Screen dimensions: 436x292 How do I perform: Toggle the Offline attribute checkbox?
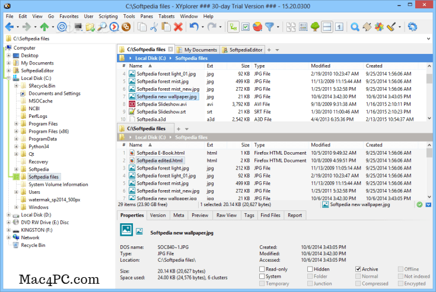pos(400,269)
